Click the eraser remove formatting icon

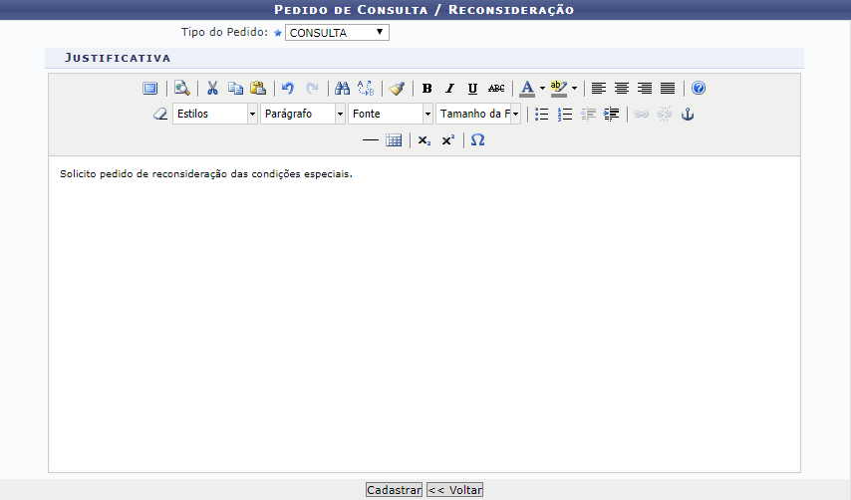click(160, 115)
